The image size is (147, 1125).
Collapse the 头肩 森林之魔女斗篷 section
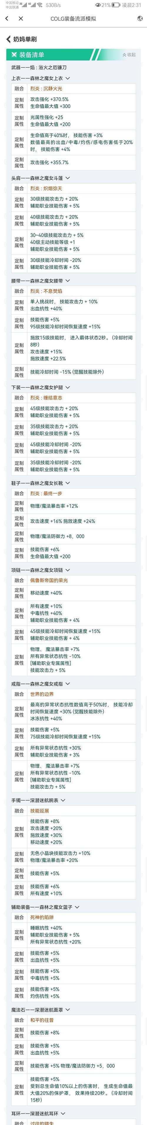[x=67, y=178]
